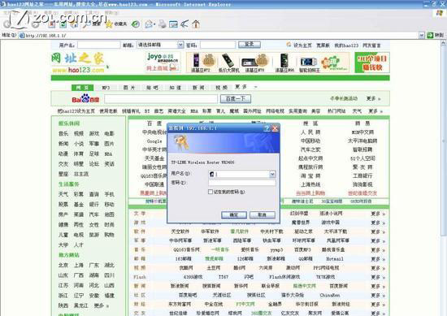Click the Baidu logo on the page
The height and width of the screenshot is (316, 447).
coord(85,99)
